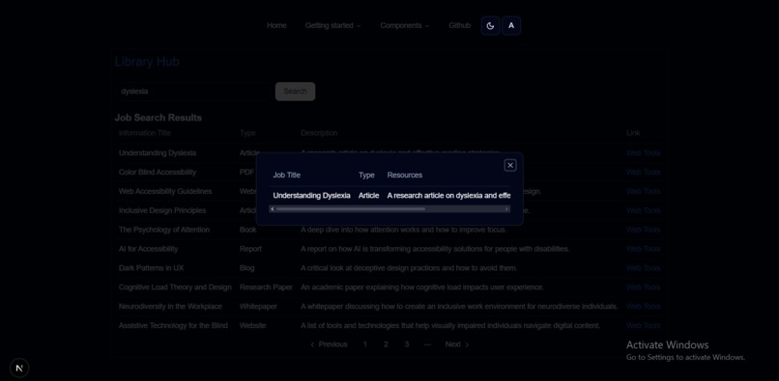This screenshot has height=381, width=779.
Task: Open the Home menu item
Action: tap(276, 25)
